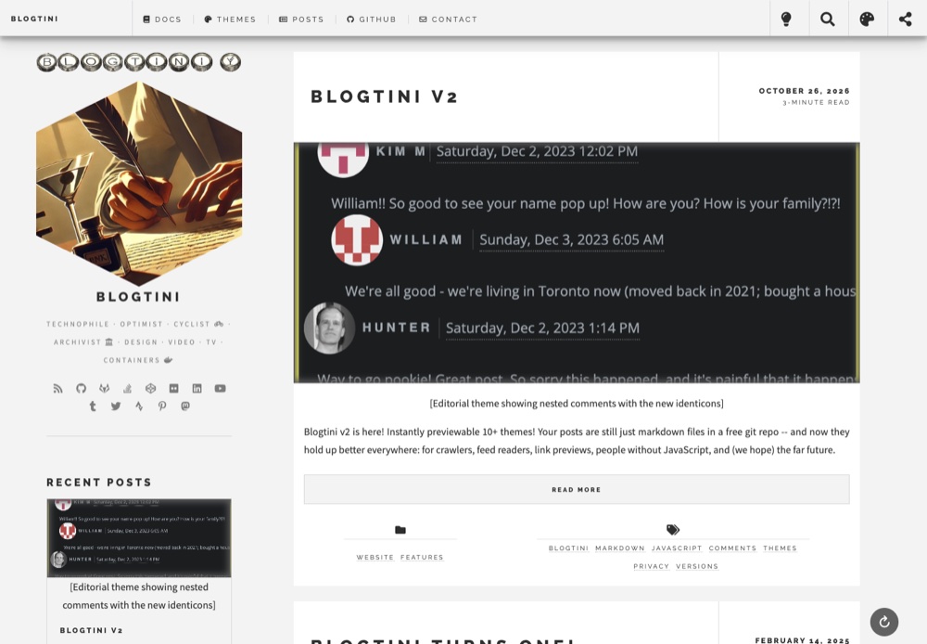Click the Strava icon
Image resolution: width=927 pixels, height=644 pixels.
pyautogui.click(x=139, y=406)
